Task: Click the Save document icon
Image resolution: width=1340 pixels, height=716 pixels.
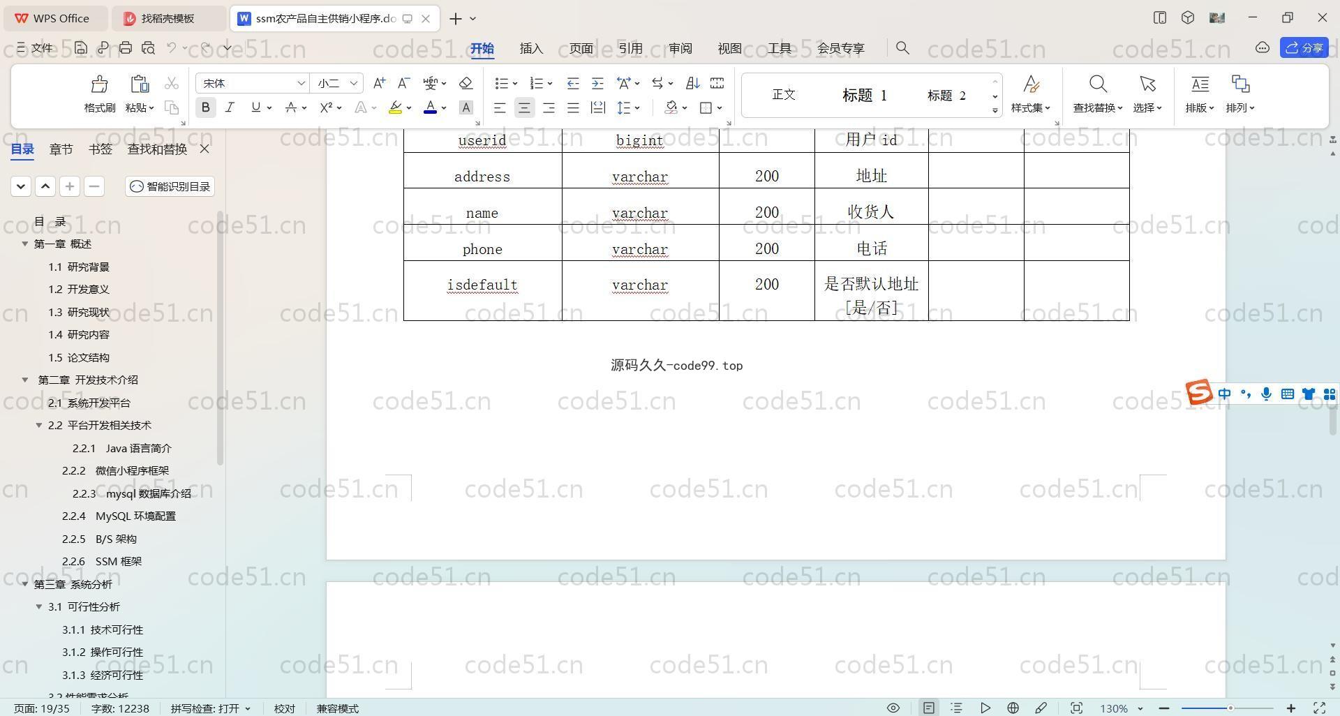Action: coord(81,47)
